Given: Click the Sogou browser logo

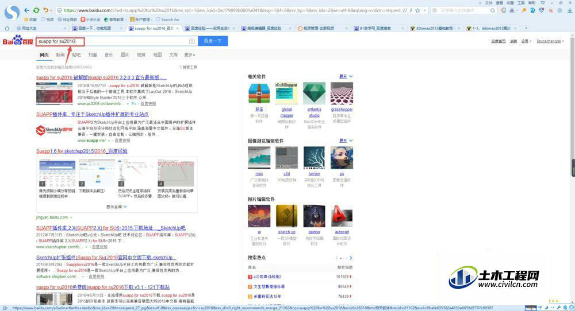Looking at the screenshot, I should pyautogui.click(x=12, y=13).
